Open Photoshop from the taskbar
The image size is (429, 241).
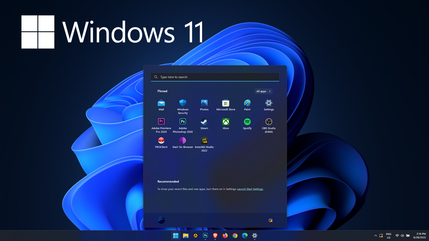click(205, 236)
